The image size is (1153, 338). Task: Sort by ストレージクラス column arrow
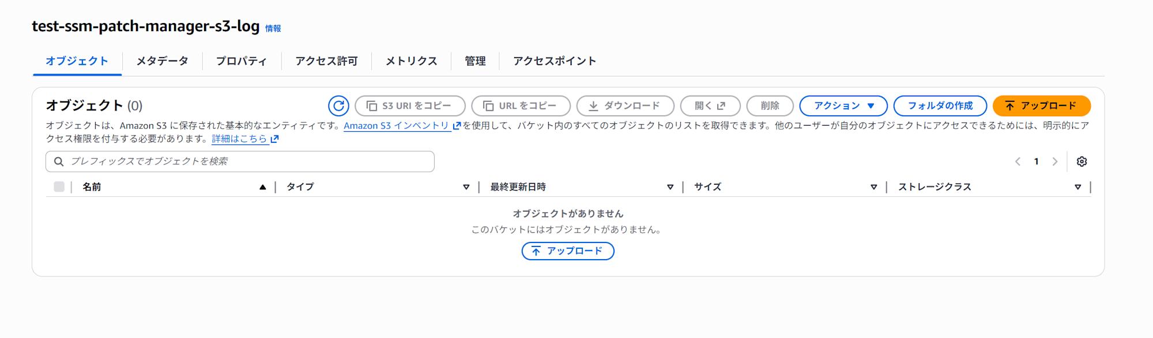(x=1077, y=187)
